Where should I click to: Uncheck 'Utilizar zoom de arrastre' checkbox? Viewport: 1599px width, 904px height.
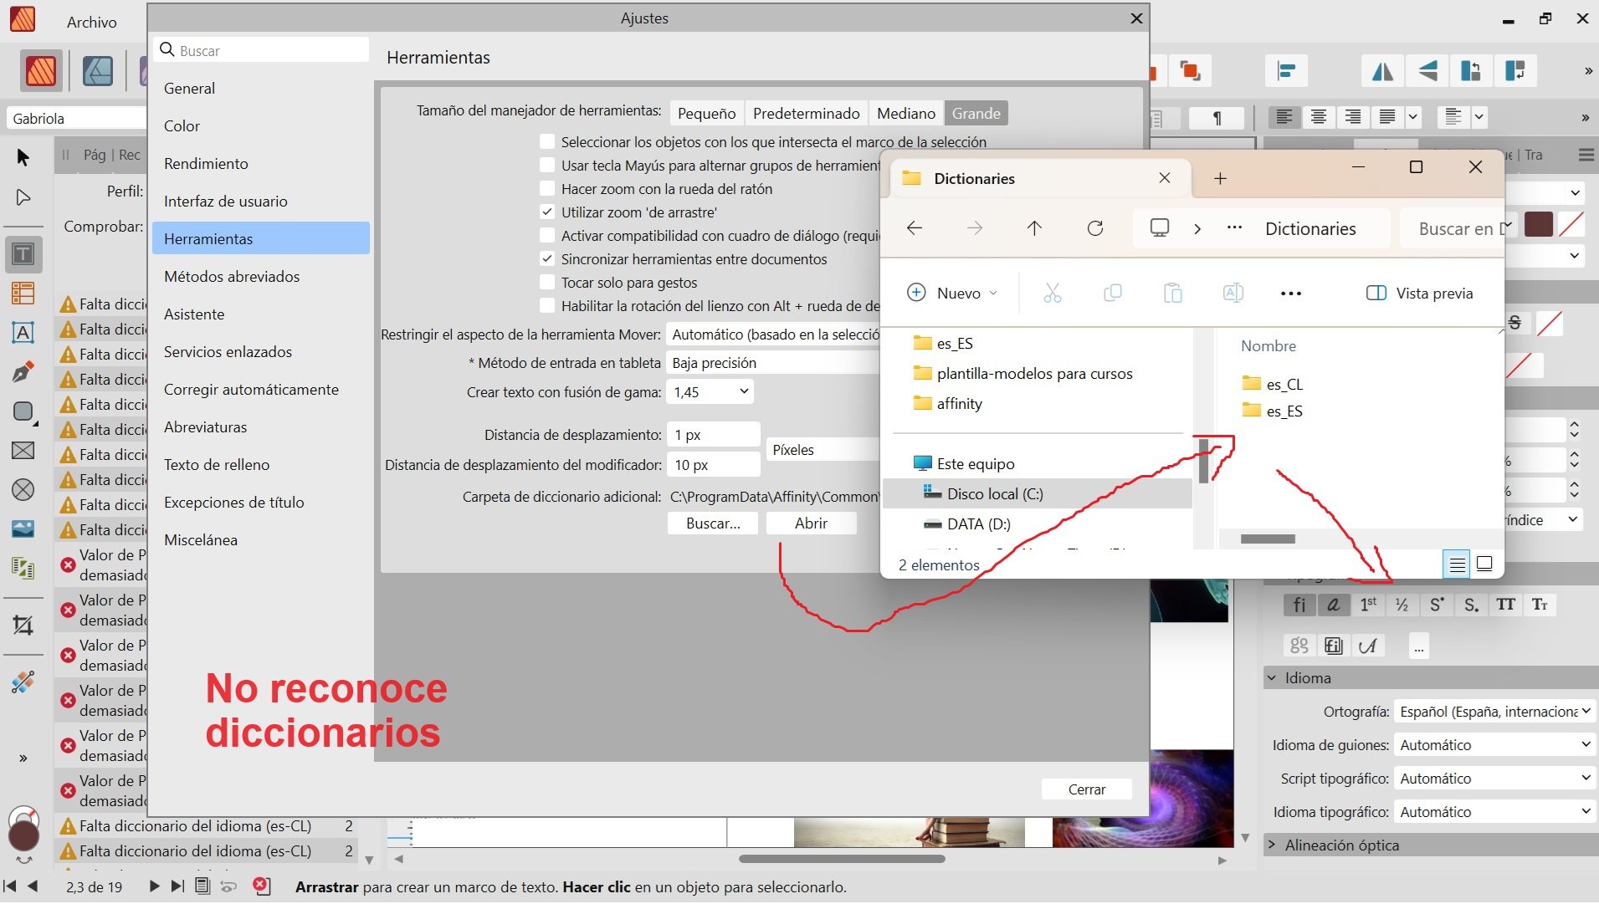(547, 212)
